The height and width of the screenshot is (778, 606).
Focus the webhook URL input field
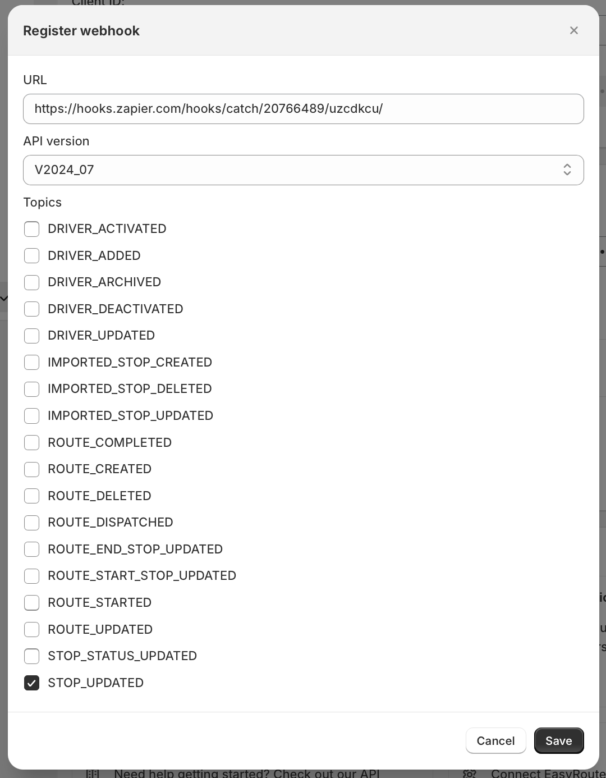pos(303,109)
